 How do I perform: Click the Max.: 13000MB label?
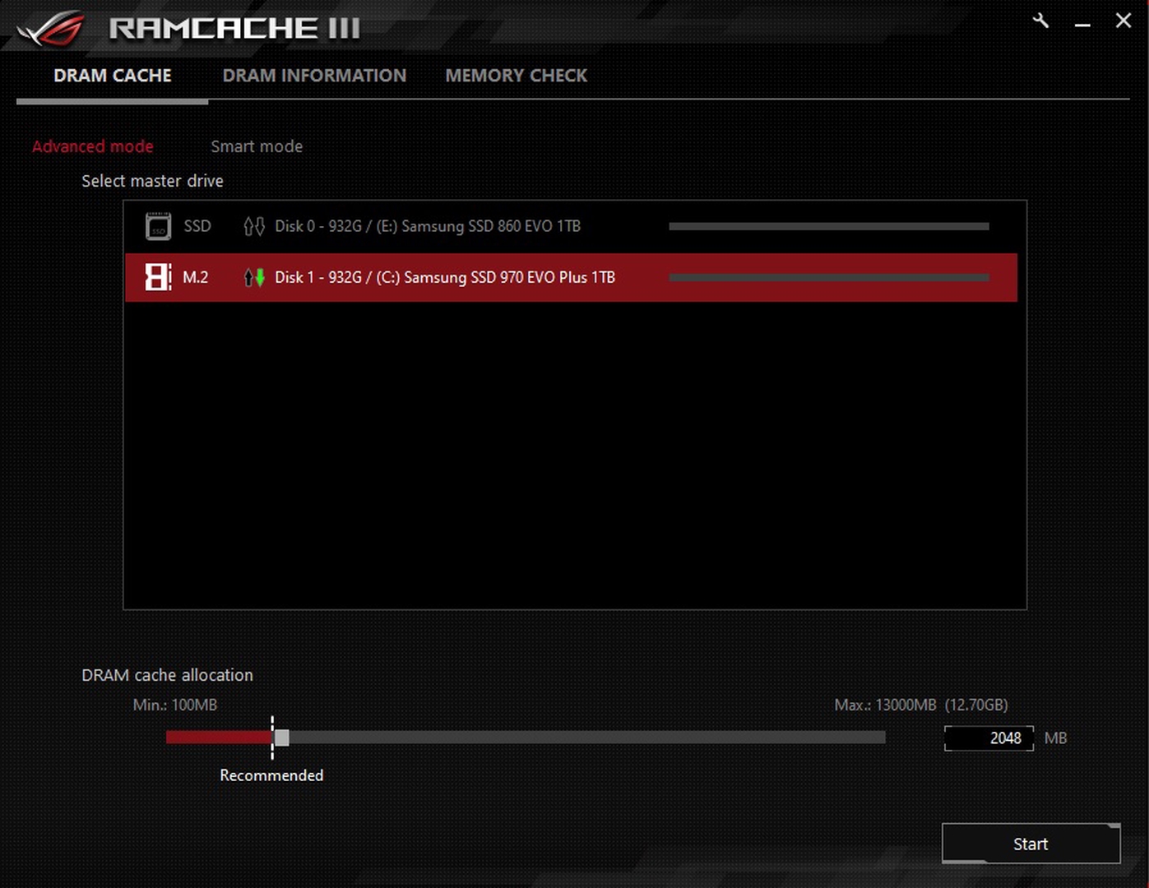coord(921,705)
